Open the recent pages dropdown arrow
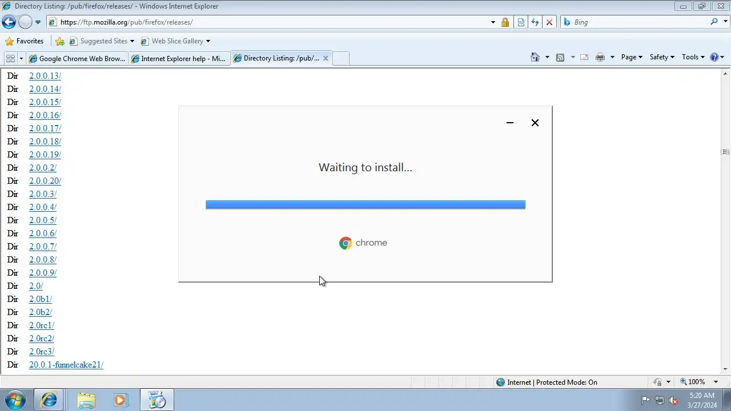This screenshot has height=411, width=731. [38, 22]
